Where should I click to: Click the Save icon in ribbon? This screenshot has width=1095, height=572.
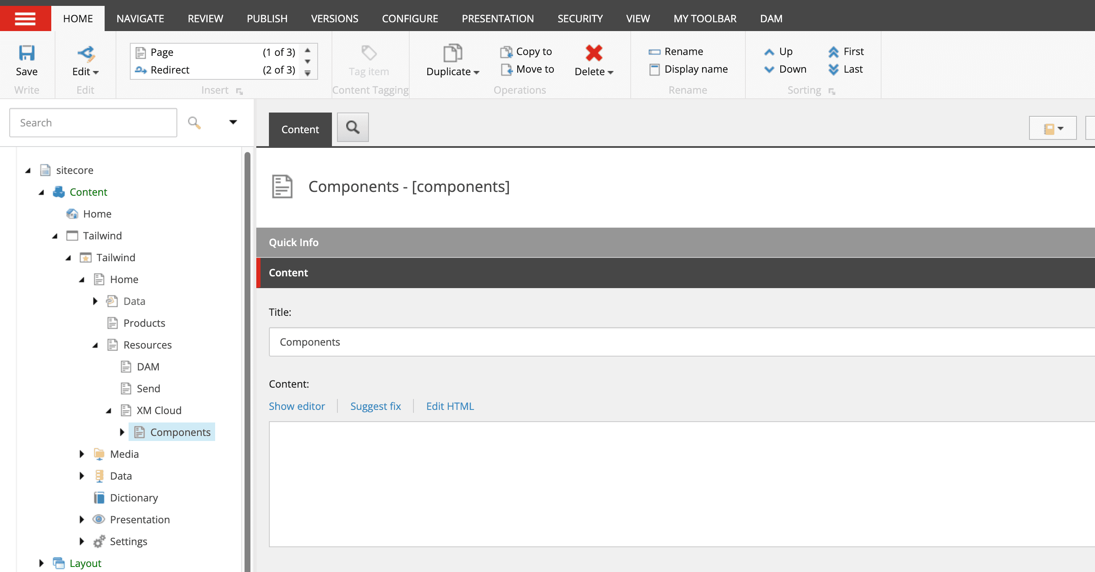pyautogui.click(x=26, y=53)
